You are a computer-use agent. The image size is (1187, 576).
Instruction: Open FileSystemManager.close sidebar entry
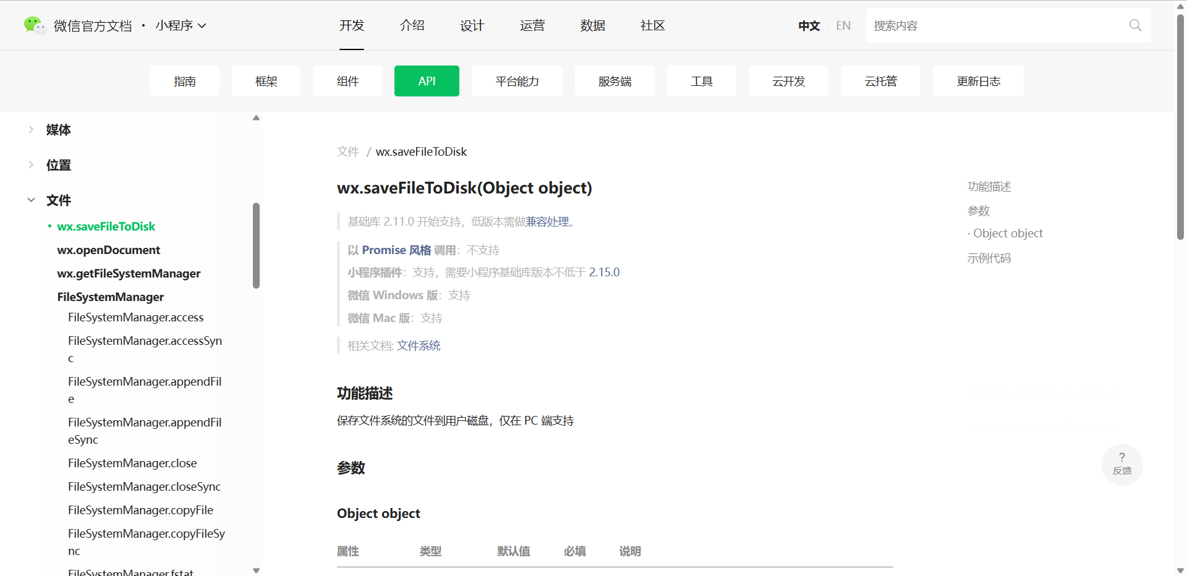point(132,463)
